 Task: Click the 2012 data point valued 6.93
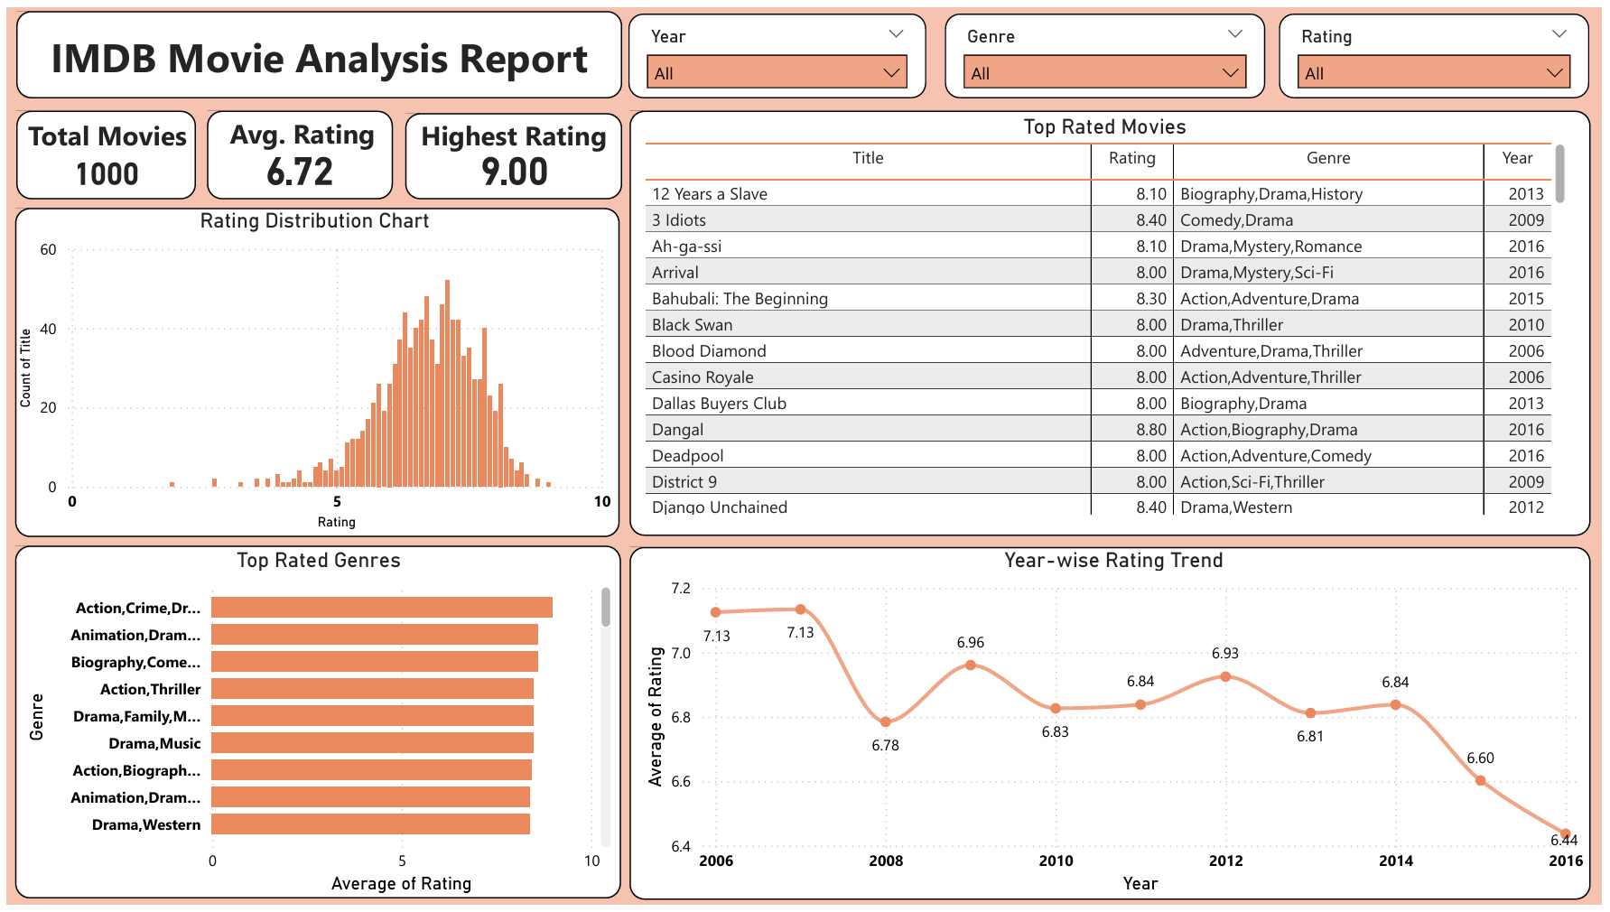coord(1225,676)
